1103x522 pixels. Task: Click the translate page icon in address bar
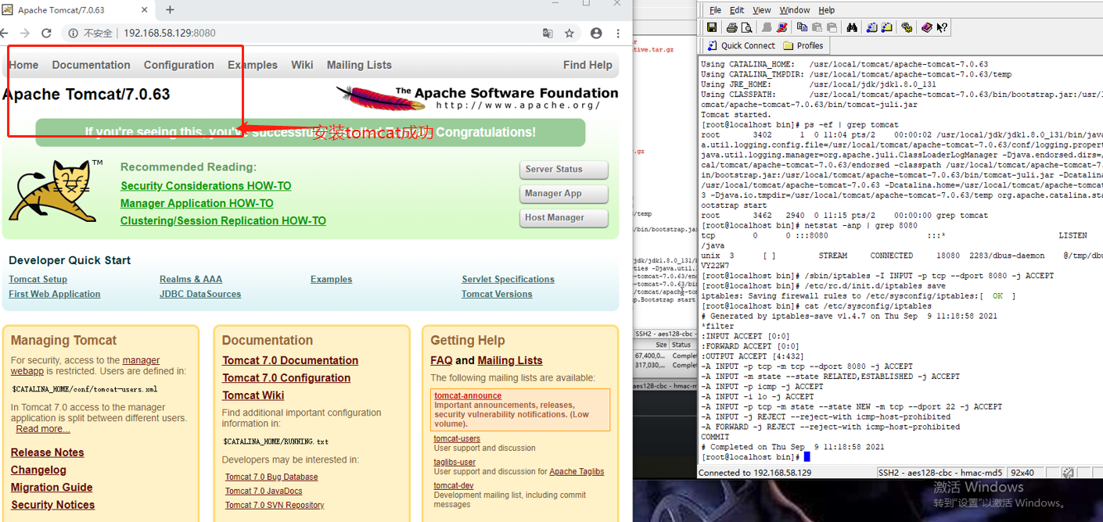click(x=548, y=34)
